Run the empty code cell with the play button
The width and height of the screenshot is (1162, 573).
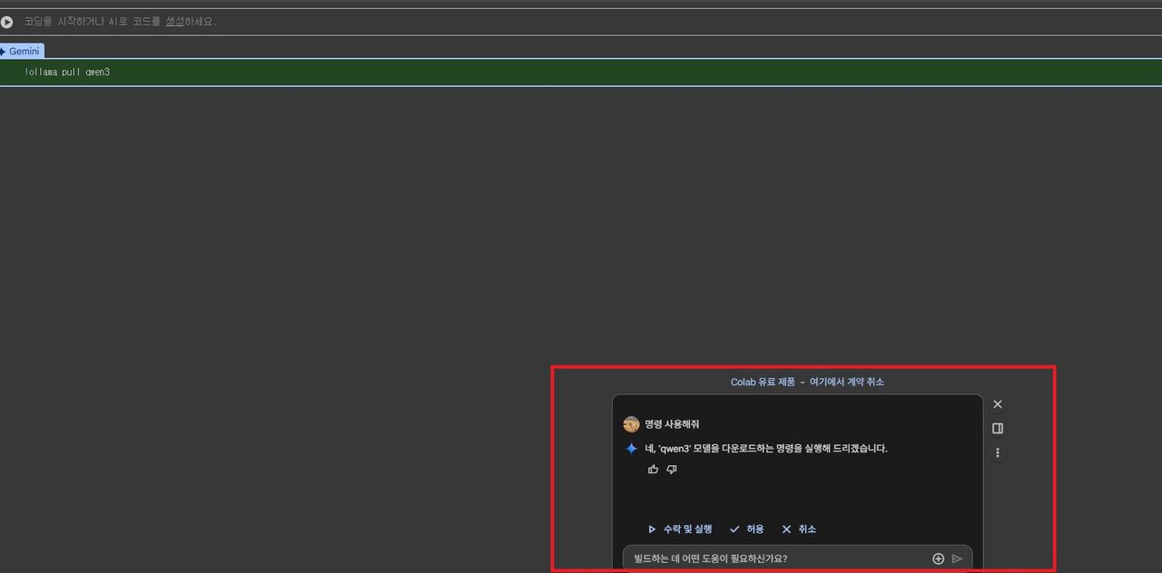tap(7, 22)
